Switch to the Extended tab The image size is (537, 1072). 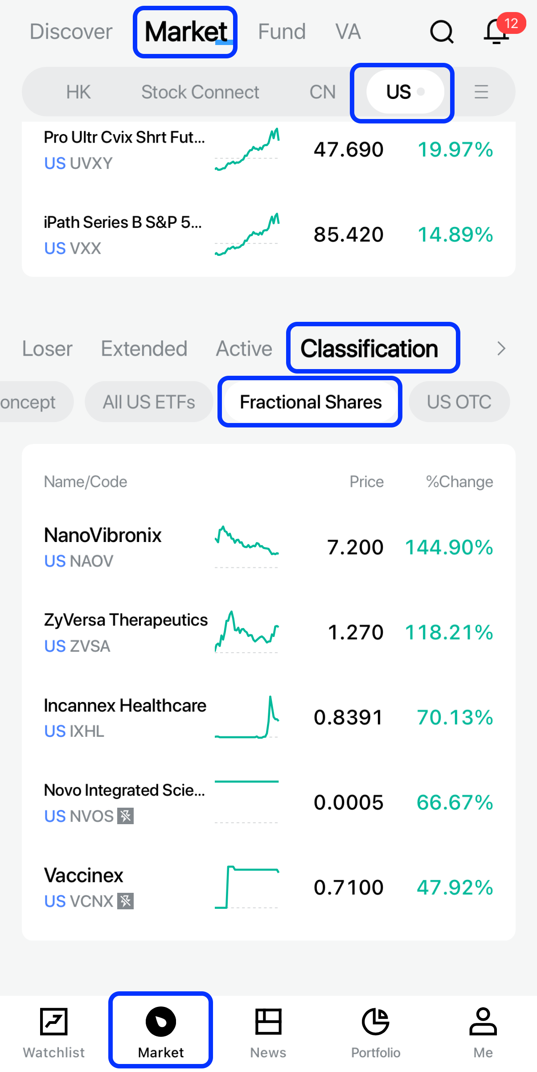point(144,349)
